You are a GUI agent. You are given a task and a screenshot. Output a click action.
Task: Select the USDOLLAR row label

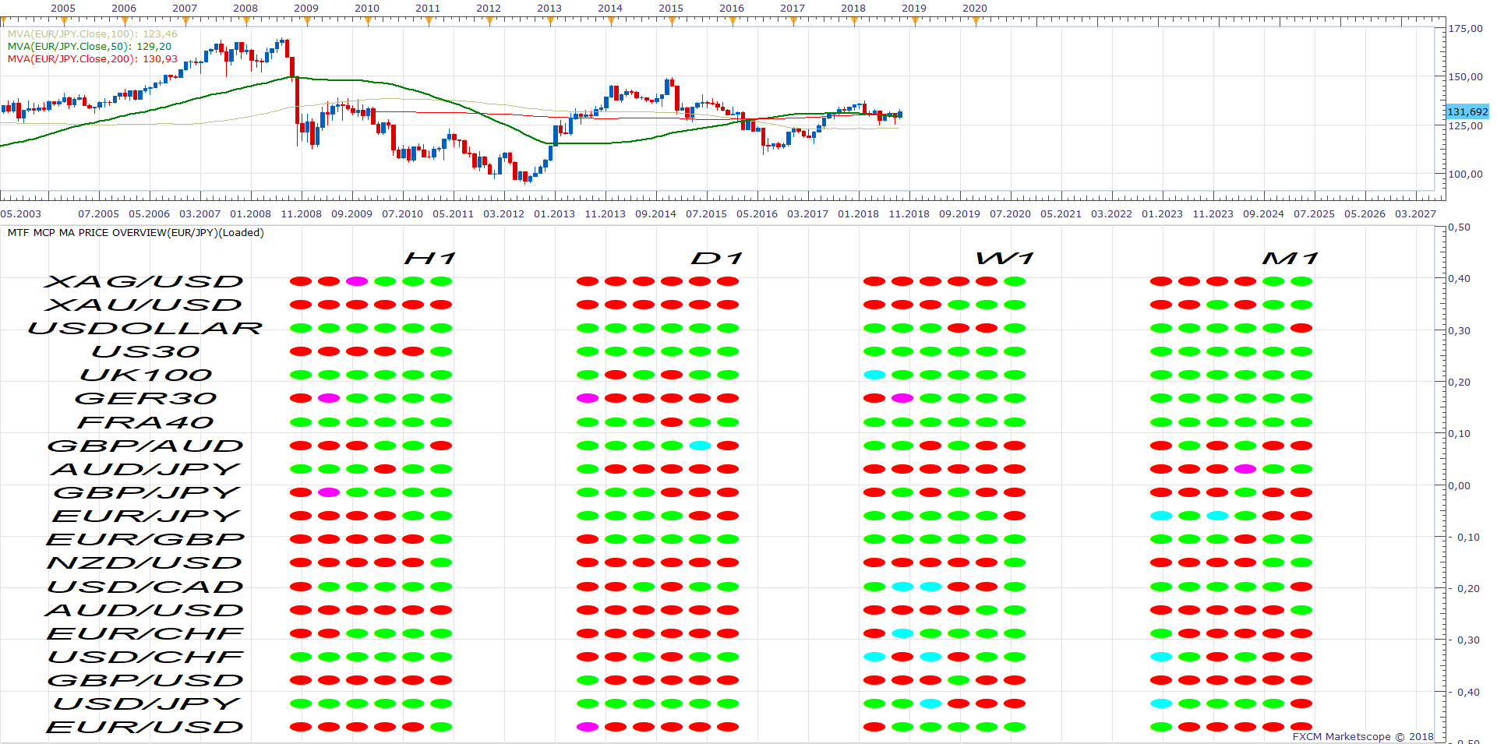pyautogui.click(x=145, y=329)
